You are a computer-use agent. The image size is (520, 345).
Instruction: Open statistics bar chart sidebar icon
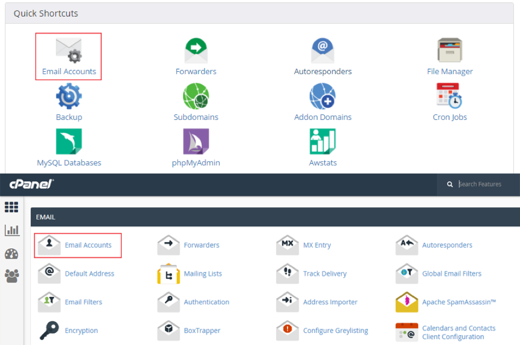click(x=11, y=231)
